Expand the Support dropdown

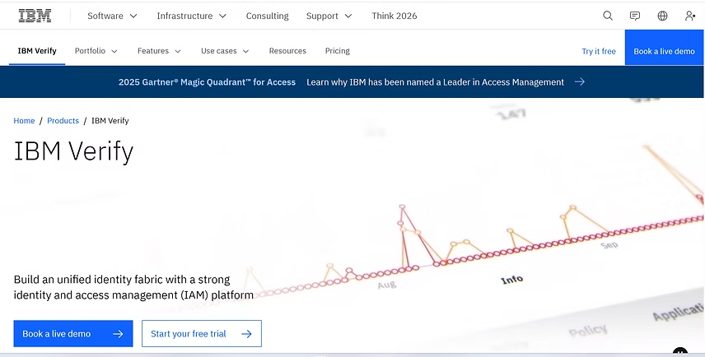click(329, 16)
